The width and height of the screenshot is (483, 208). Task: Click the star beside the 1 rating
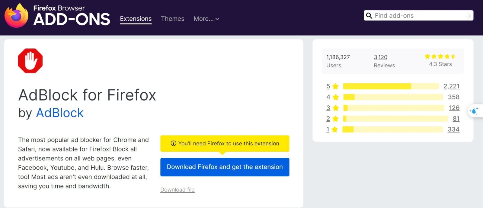tap(335, 129)
